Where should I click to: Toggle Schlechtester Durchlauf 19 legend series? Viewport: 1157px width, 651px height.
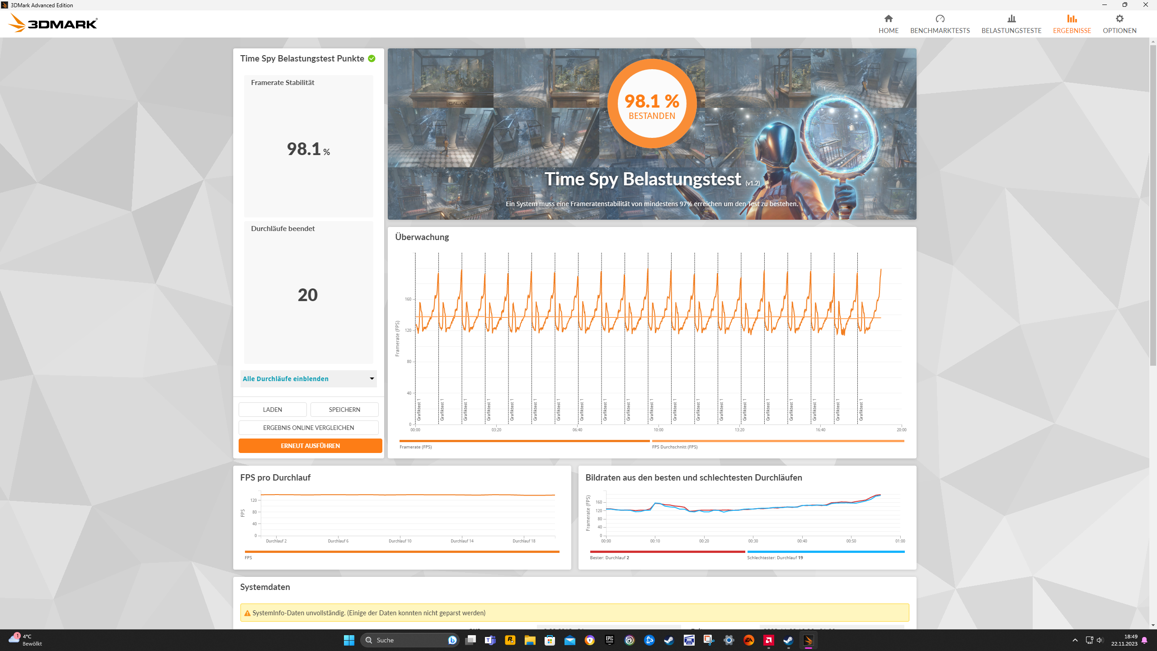[775, 557]
